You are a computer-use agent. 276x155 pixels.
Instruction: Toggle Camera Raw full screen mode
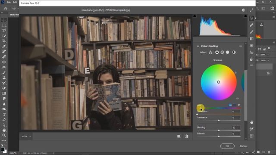pyautogui.click(x=251, y=10)
